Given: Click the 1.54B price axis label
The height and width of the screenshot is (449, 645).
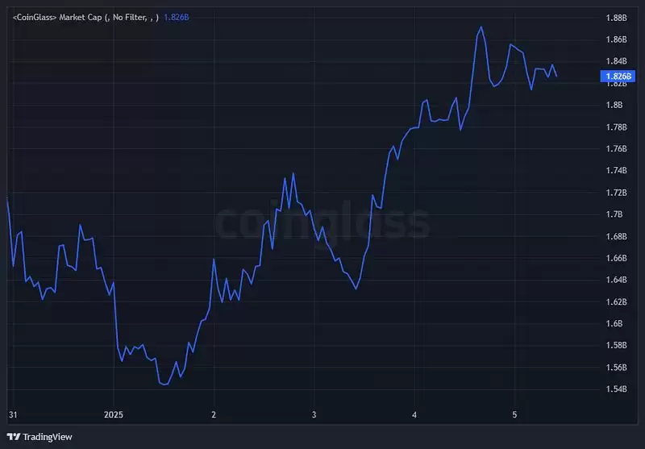Looking at the screenshot, I should (x=616, y=389).
